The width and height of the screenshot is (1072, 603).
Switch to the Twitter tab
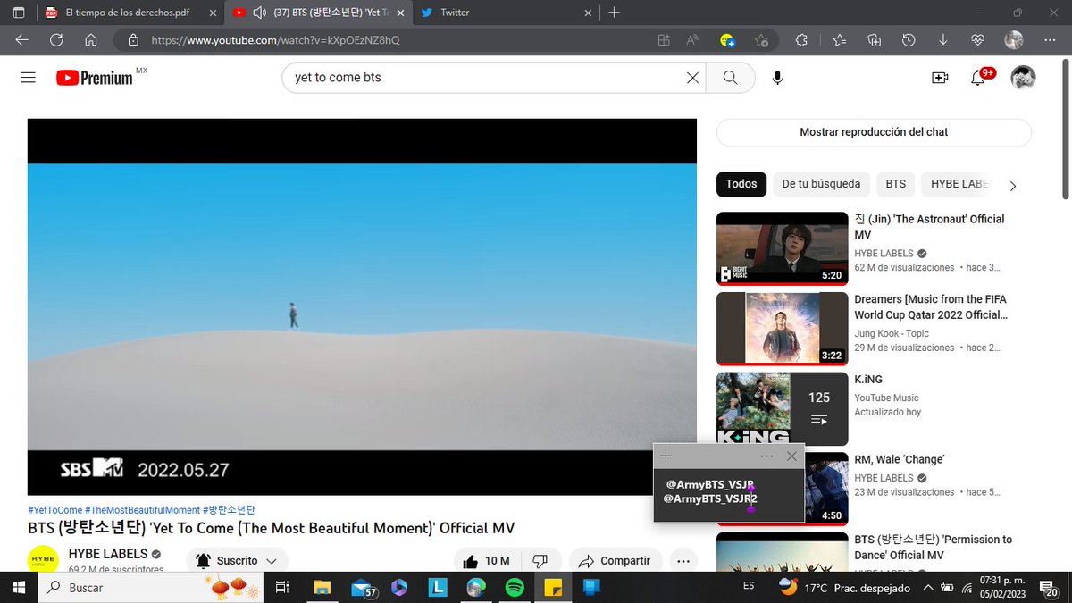pyautogui.click(x=507, y=13)
